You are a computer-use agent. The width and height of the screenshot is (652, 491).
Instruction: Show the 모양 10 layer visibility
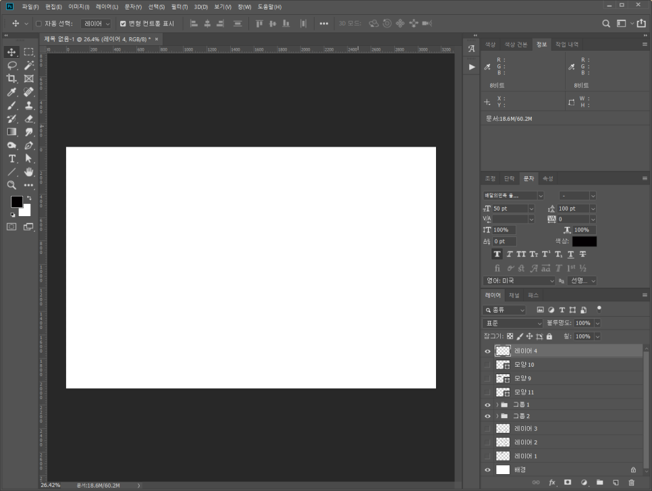click(487, 365)
